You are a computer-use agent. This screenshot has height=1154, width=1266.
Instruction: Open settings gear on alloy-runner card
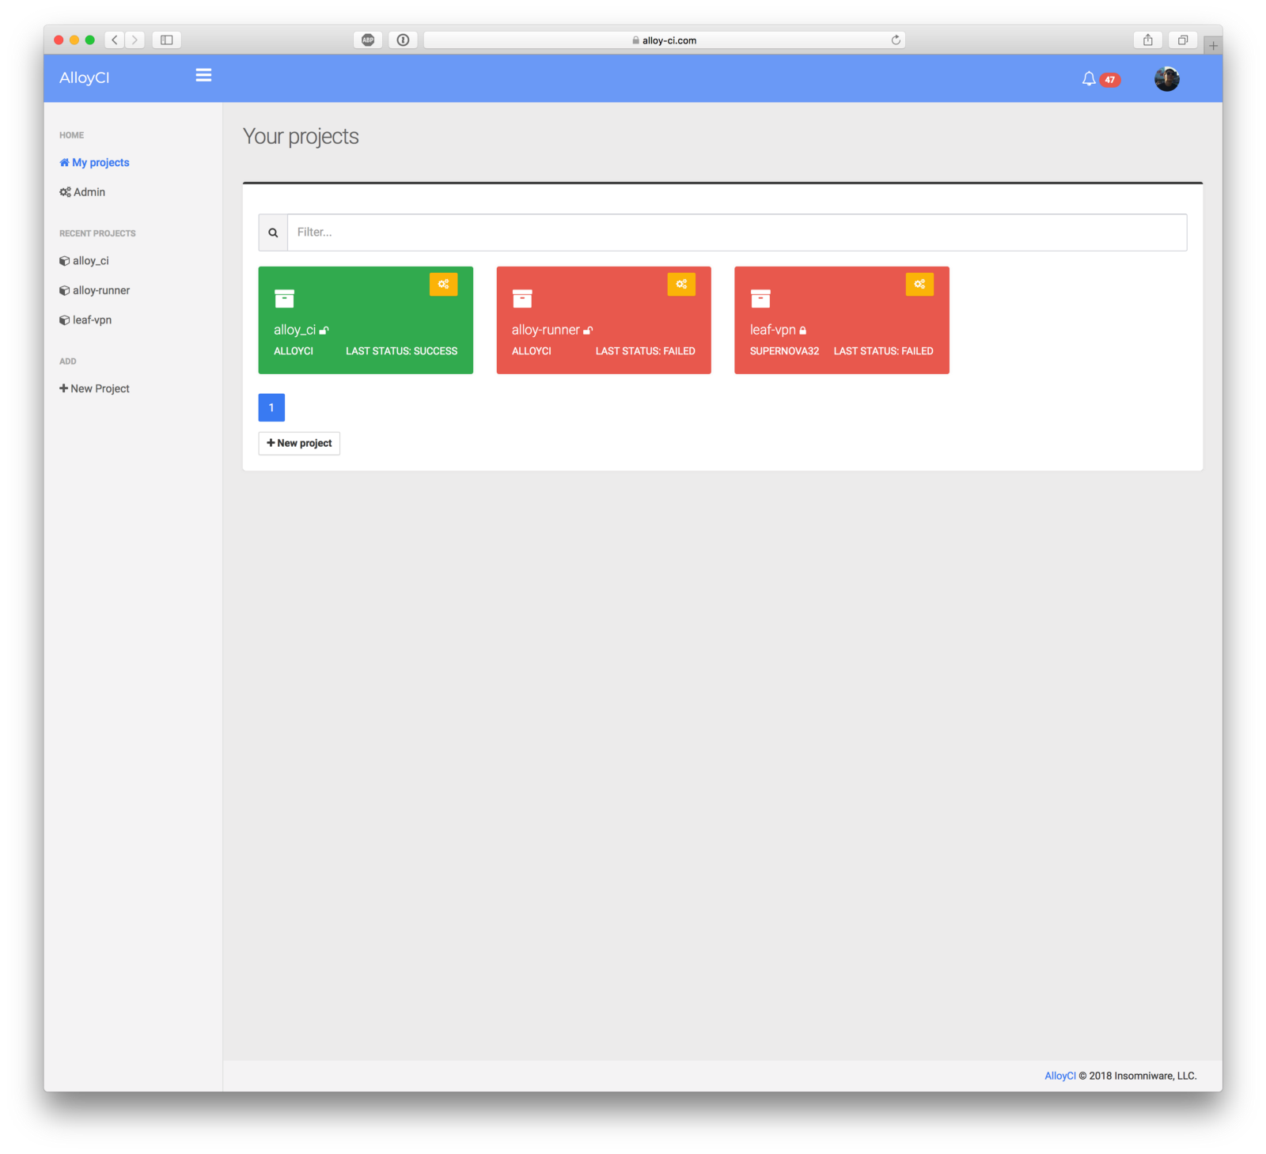point(681,284)
